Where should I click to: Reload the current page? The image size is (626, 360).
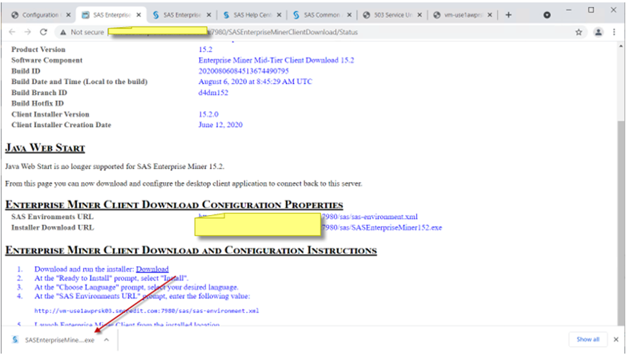pyautogui.click(x=44, y=32)
